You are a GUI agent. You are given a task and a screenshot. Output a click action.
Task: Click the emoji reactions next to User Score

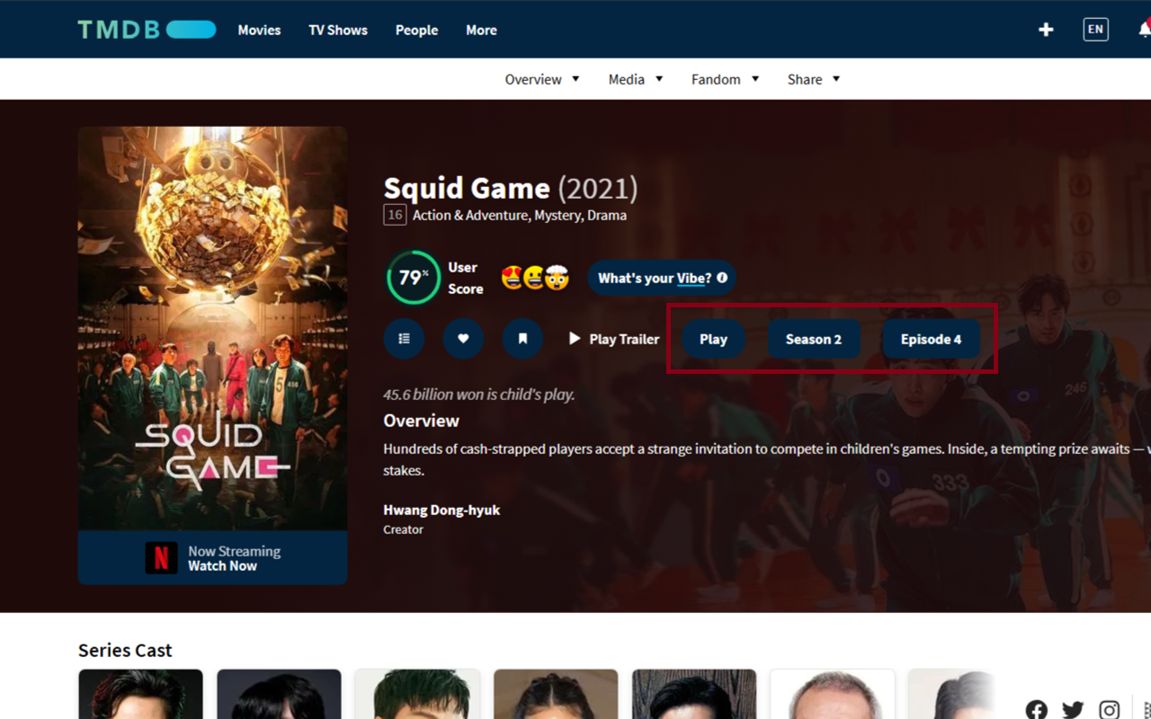tap(536, 278)
